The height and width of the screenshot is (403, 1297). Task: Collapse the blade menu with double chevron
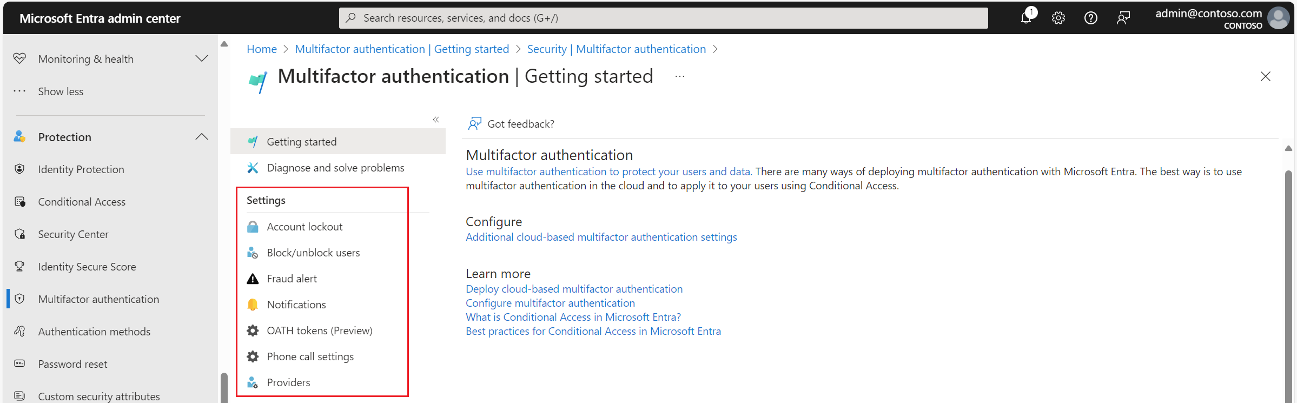[x=436, y=120]
